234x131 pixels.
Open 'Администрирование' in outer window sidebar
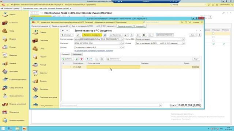point(17,120)
